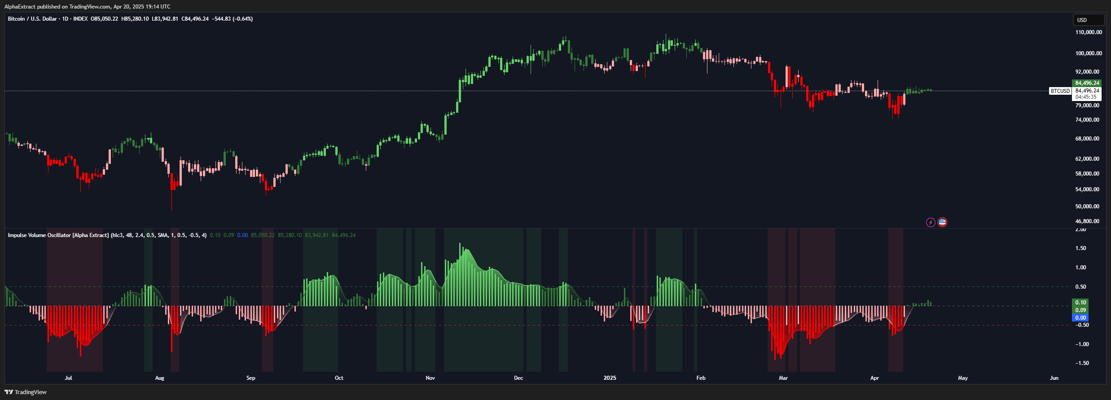The width and height of the screenshot is (1111, 400).
Task: Click the Jun label on the time axis
Action: coord(1054,378)
